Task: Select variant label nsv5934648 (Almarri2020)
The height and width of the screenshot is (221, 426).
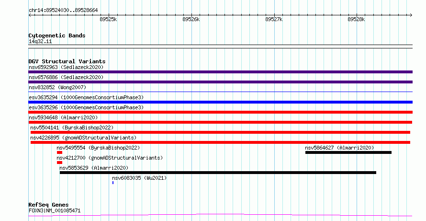Action: pyautogui.click(x=63, y=117)
